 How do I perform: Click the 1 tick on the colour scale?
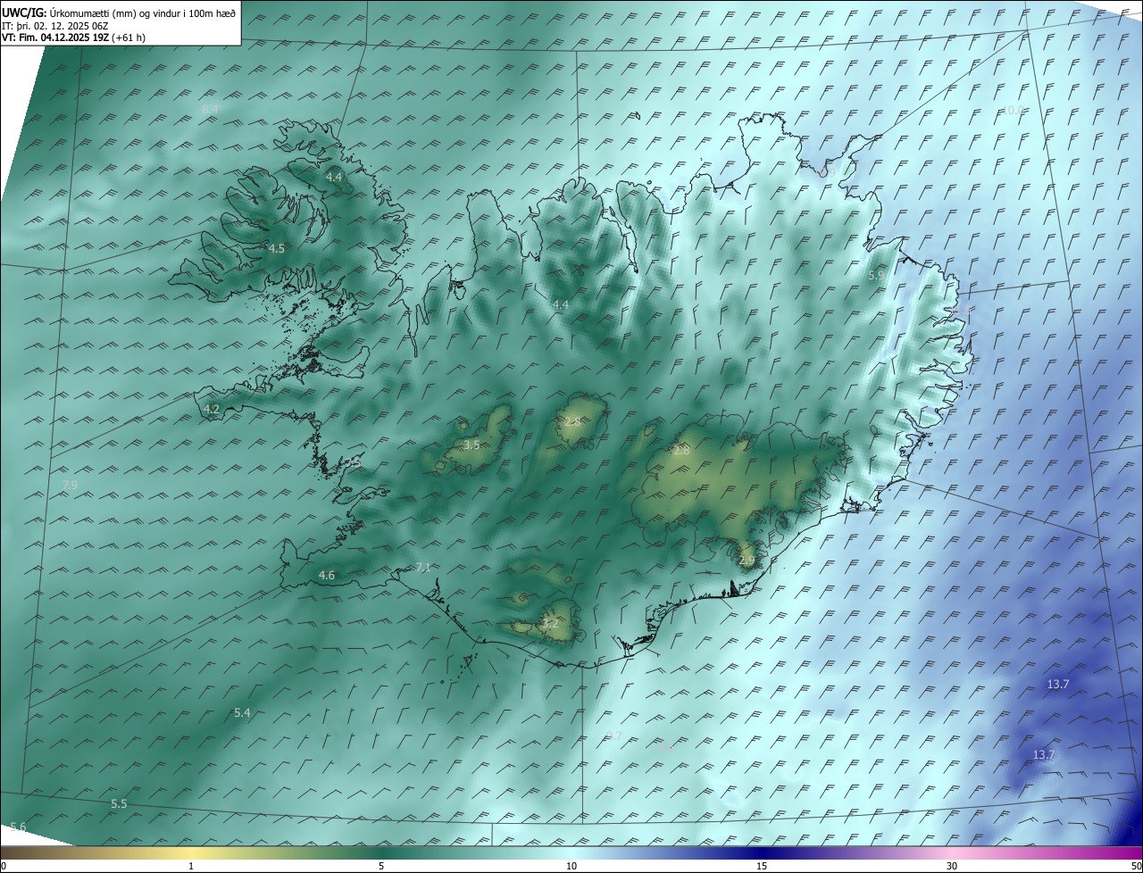(191, 867)
